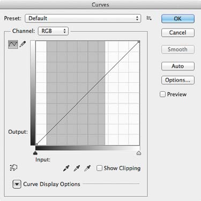Pick the white point eyedropper

point(87,168)
